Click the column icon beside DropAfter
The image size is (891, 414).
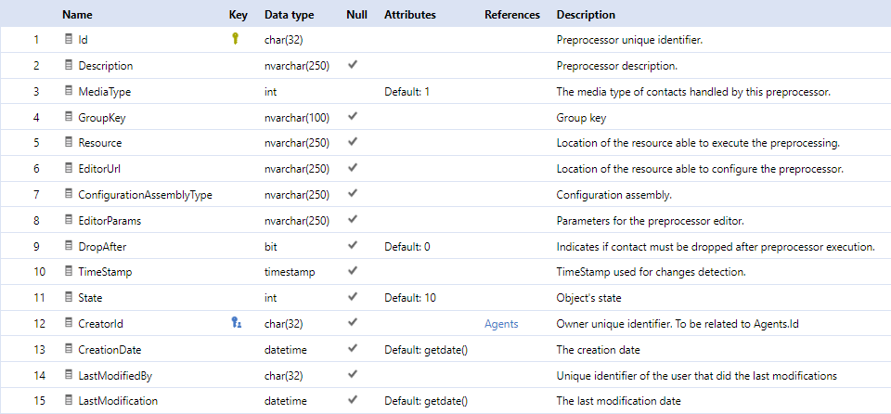point(69,246)
